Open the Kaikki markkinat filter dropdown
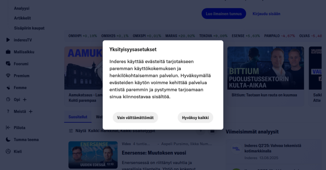This screenshot has width=326, height=170. click(x=122, y=131)
